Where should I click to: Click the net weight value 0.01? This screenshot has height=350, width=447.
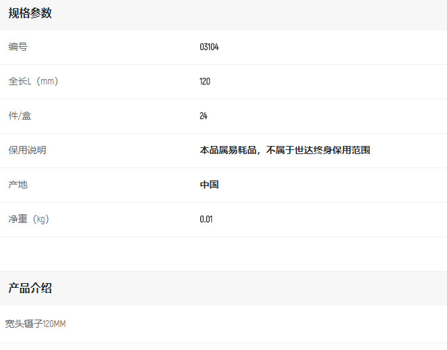(206, 220)
